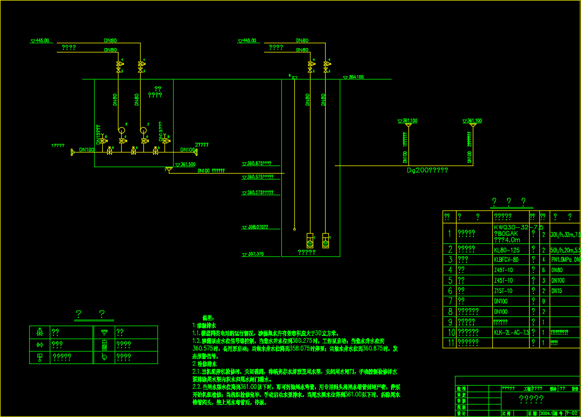Click the ?-D2 drawing number cell
Screen dimensions: 581x417
tap(572, 413)
